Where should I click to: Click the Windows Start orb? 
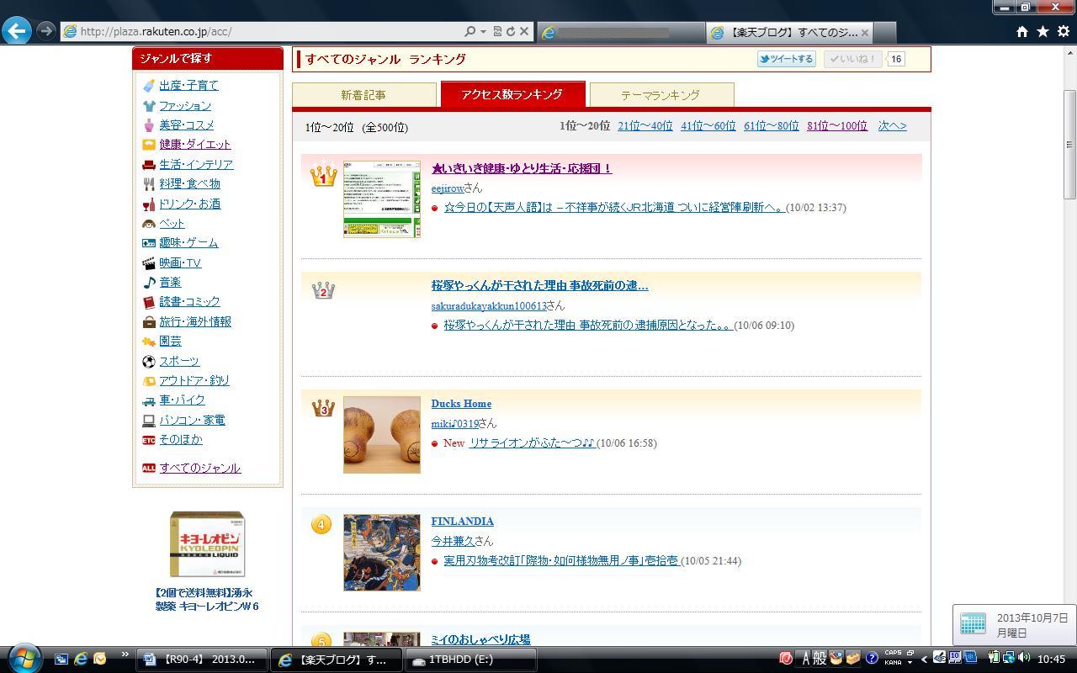(24, 659)
